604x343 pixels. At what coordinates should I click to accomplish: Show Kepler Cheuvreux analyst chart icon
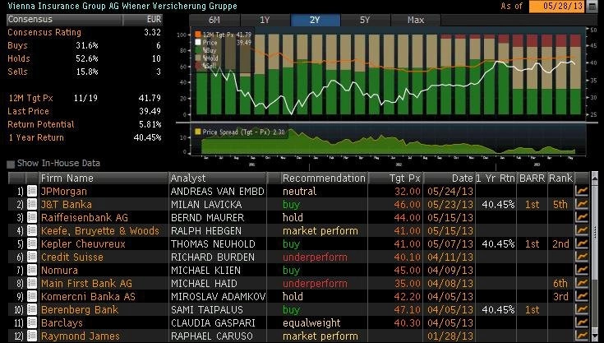click(x=582, y=243)
